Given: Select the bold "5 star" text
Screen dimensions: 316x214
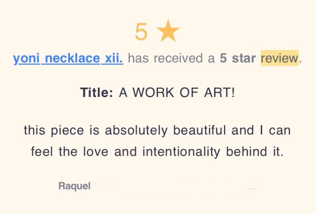Looking at the screenshot, I should [238, 58].
